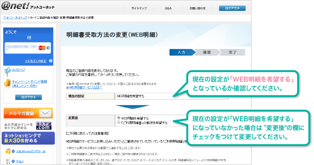Click the blue arrow bullet beside グルメ
The height and width of the screenshot is (165, 314).
13,161
